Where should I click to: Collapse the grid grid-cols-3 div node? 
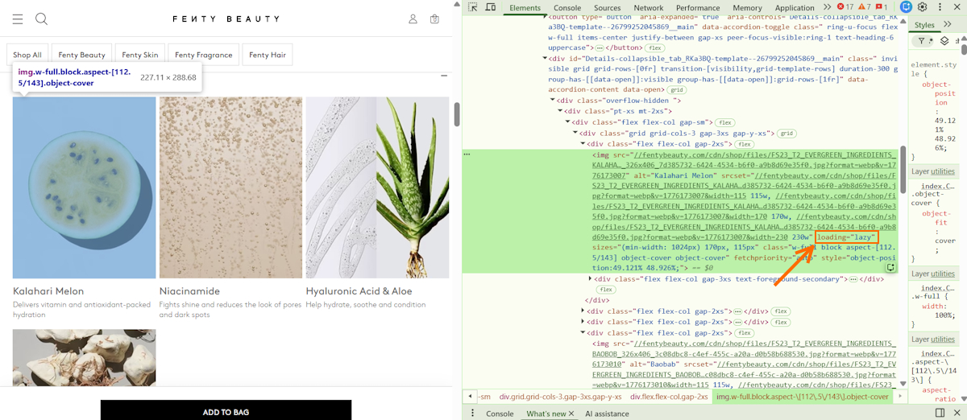[575, 133]
